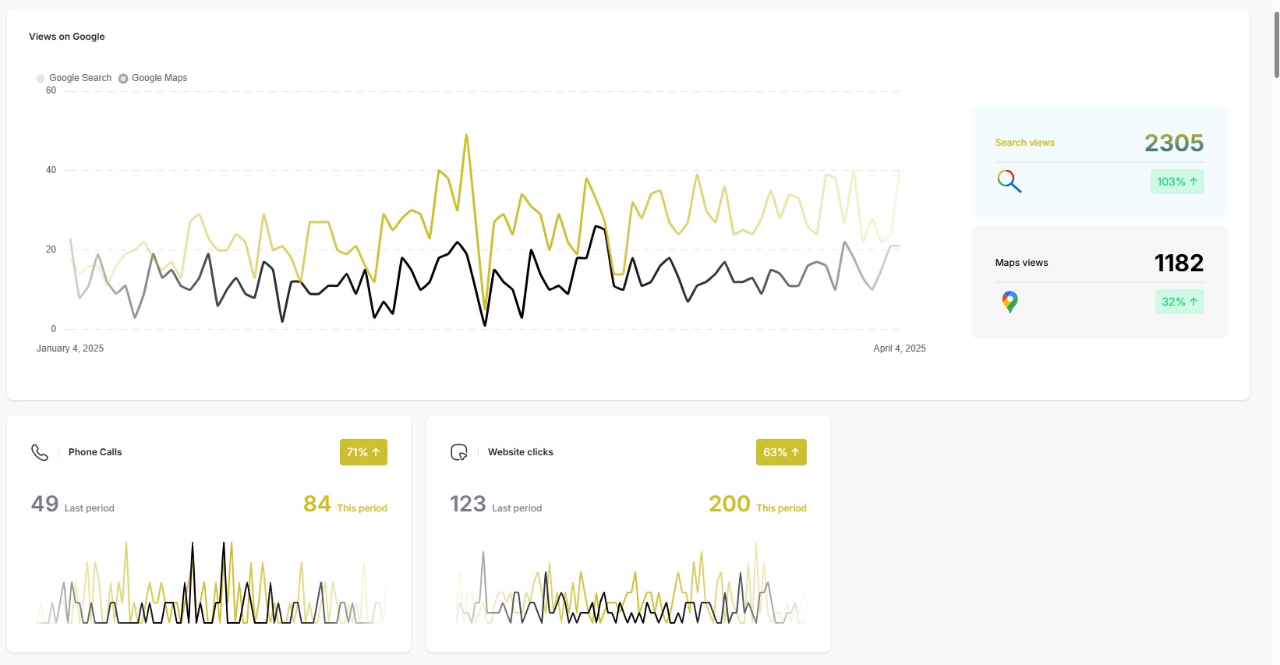Select the 63% Website clicks badge
This screenshot has height=665, width=1280.
tap(781, 452)
